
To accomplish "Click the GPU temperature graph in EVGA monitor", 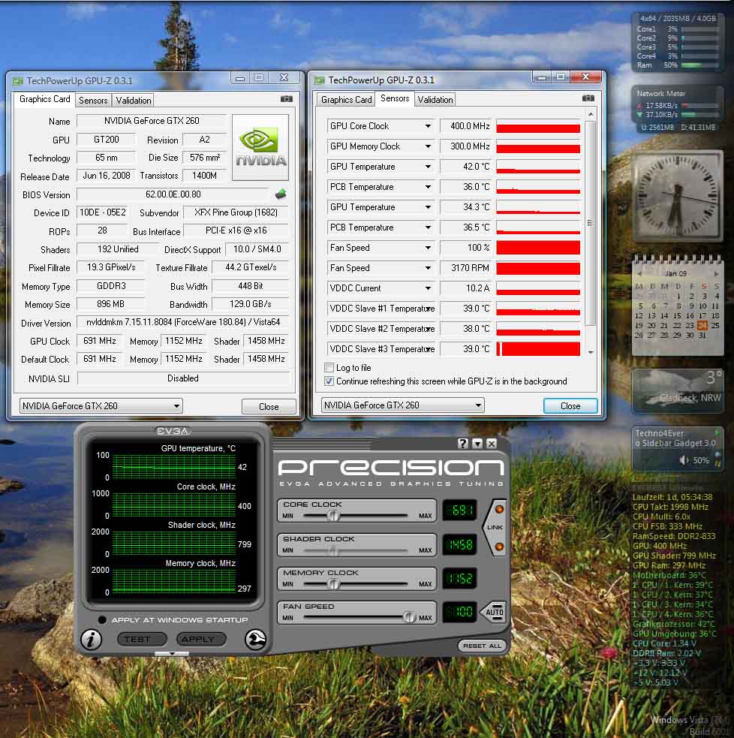I will pyautogui.click(x=173, y=466).
